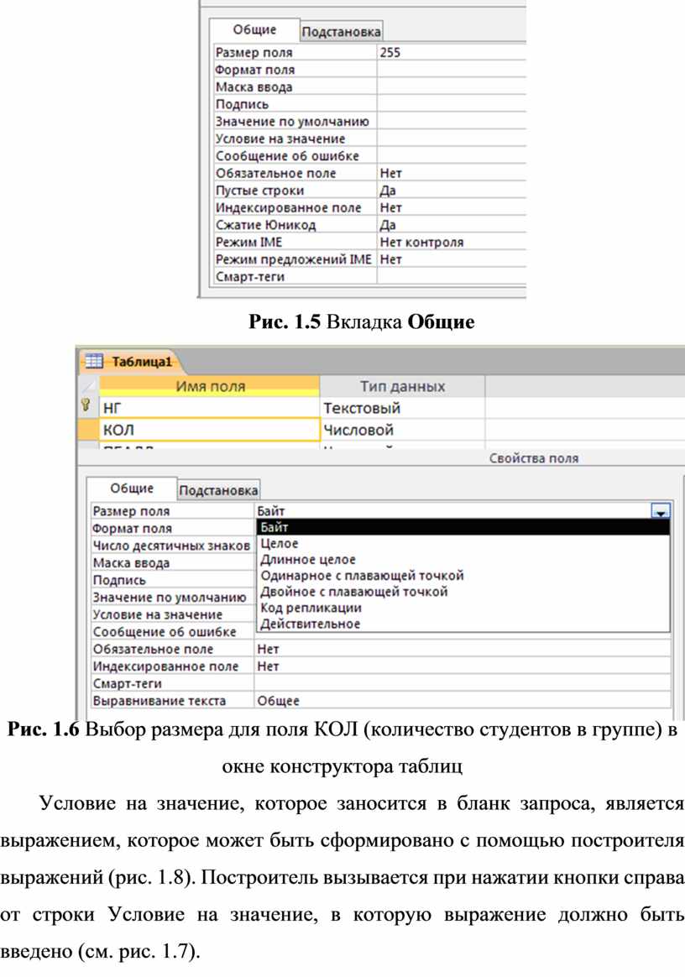Select Двойное с плавающей точкой option

point(463,591)
